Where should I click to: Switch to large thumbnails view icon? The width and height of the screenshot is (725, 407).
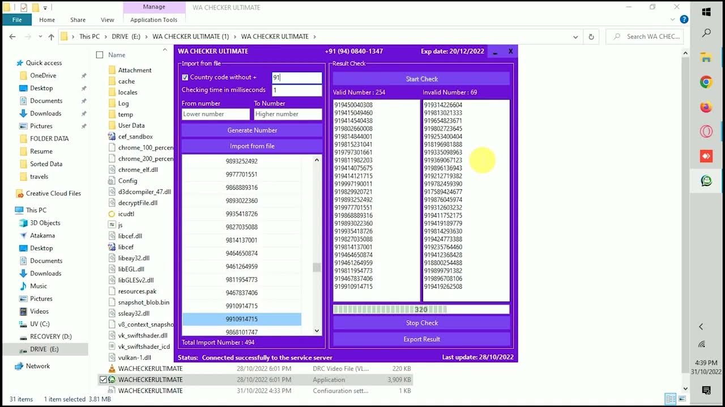[x=681, y=399]
